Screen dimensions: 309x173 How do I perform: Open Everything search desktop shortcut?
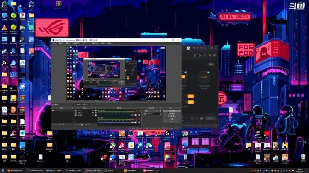[158, 135]
